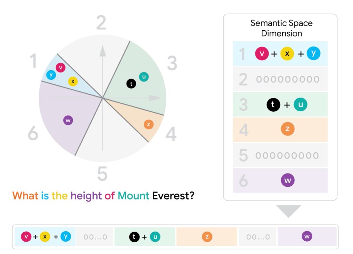Click the pink v circle in the bottom vector bar

coord(26,237)
